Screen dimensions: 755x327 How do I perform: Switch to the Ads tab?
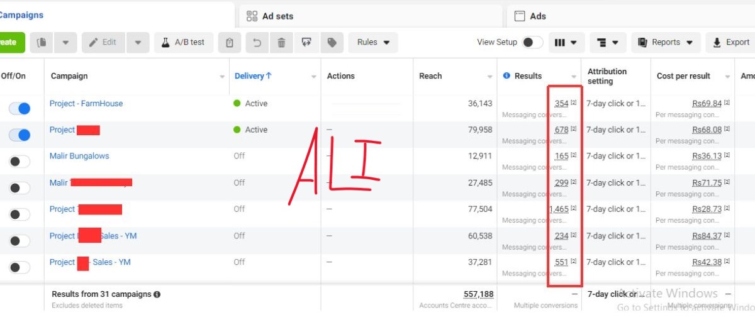(x=537, y=16)
